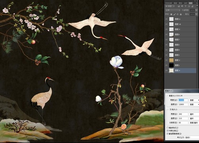
Task: Click document height field showing 210
Action: [x=183, y=118]
